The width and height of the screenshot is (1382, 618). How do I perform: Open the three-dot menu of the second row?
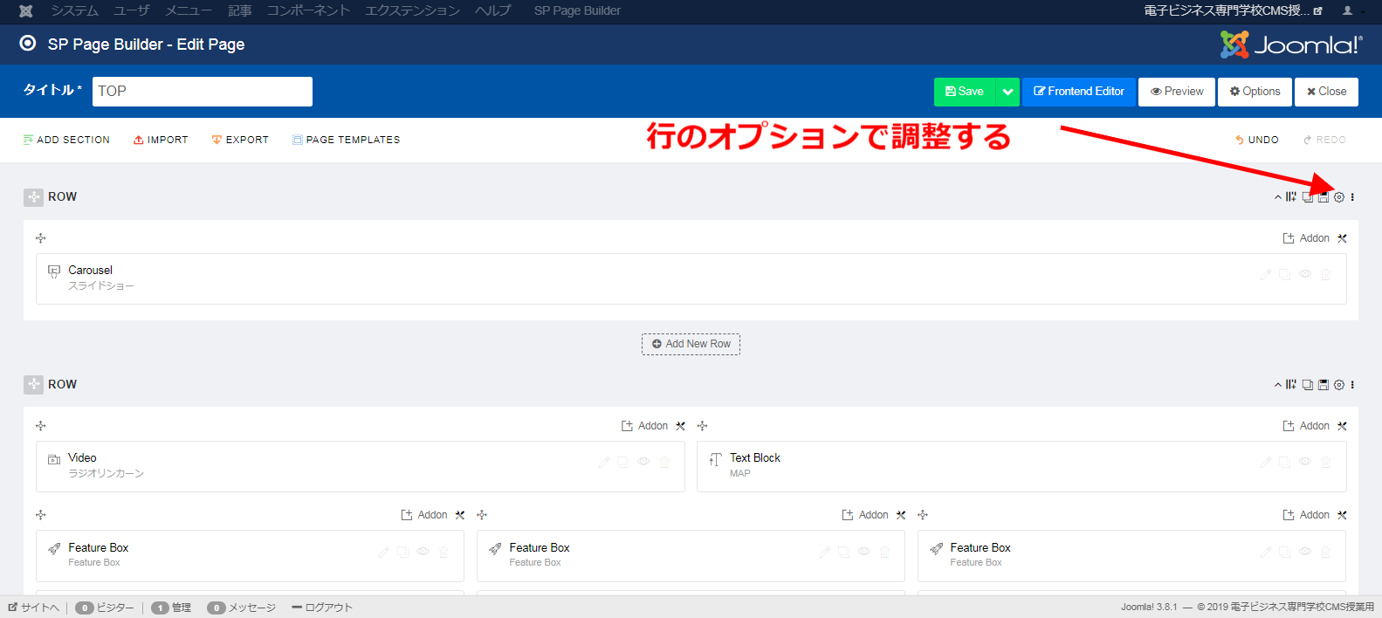tap(1352, 385)
